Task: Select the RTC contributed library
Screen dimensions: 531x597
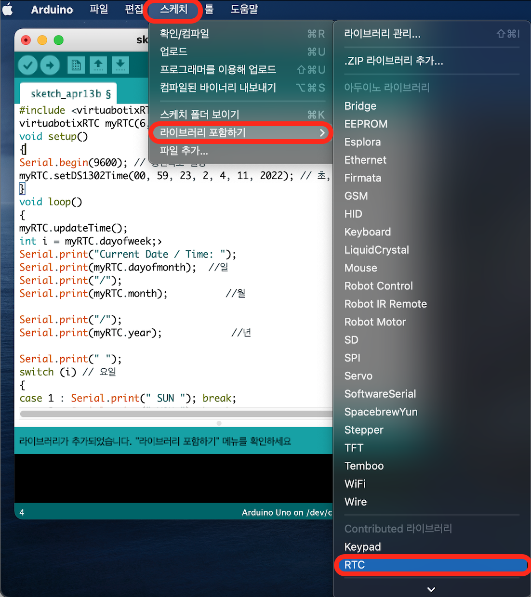Action: 432,565
